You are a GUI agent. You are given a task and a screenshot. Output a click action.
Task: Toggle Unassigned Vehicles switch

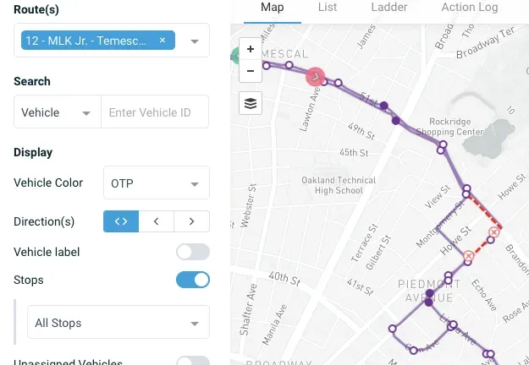pos(192,362)
